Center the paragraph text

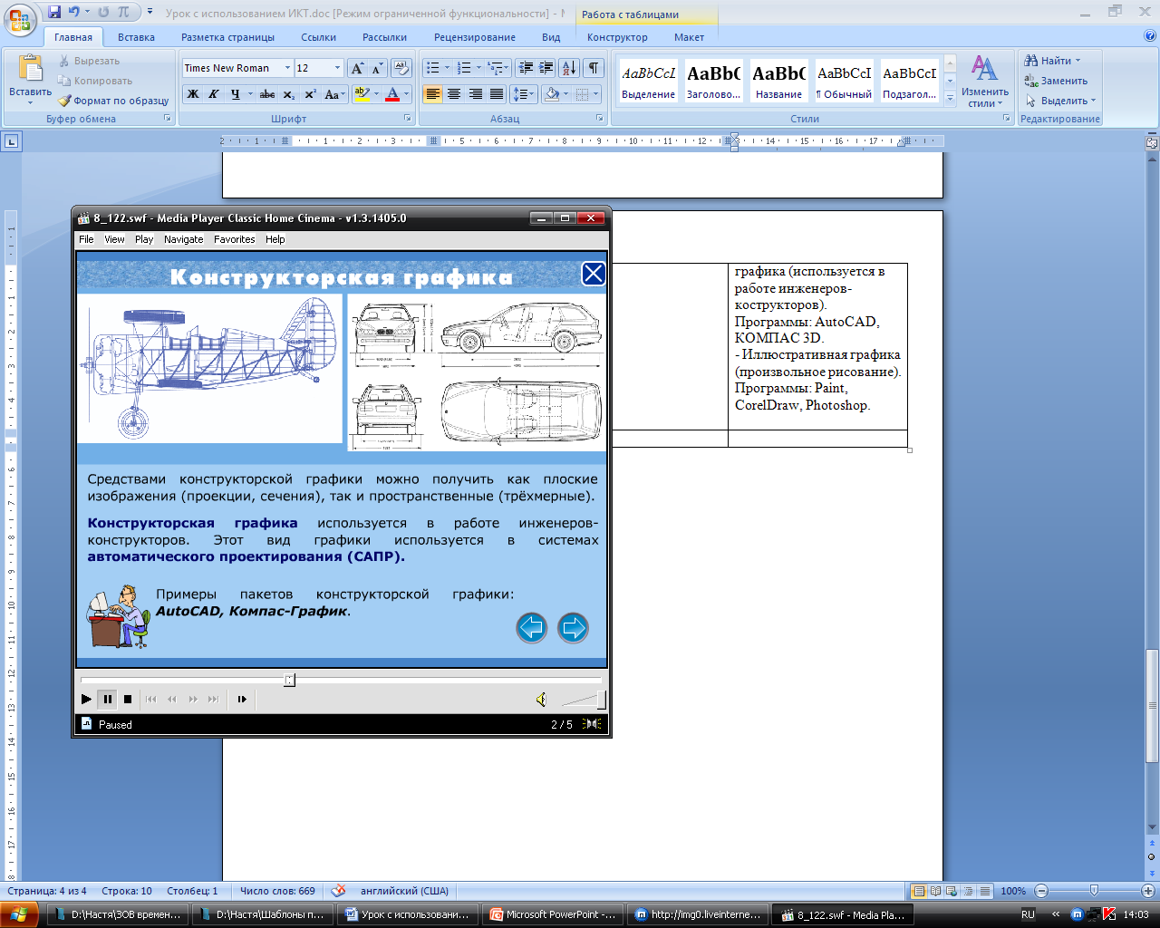[x=454, y=94]
